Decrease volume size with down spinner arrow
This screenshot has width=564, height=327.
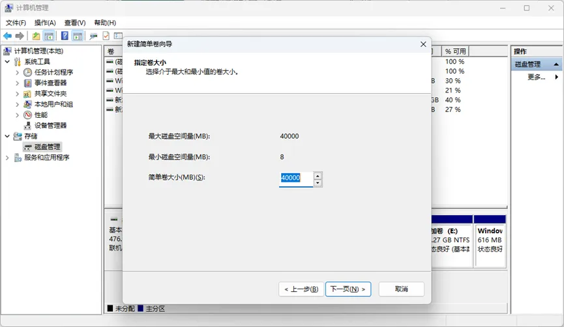point(318,183)
